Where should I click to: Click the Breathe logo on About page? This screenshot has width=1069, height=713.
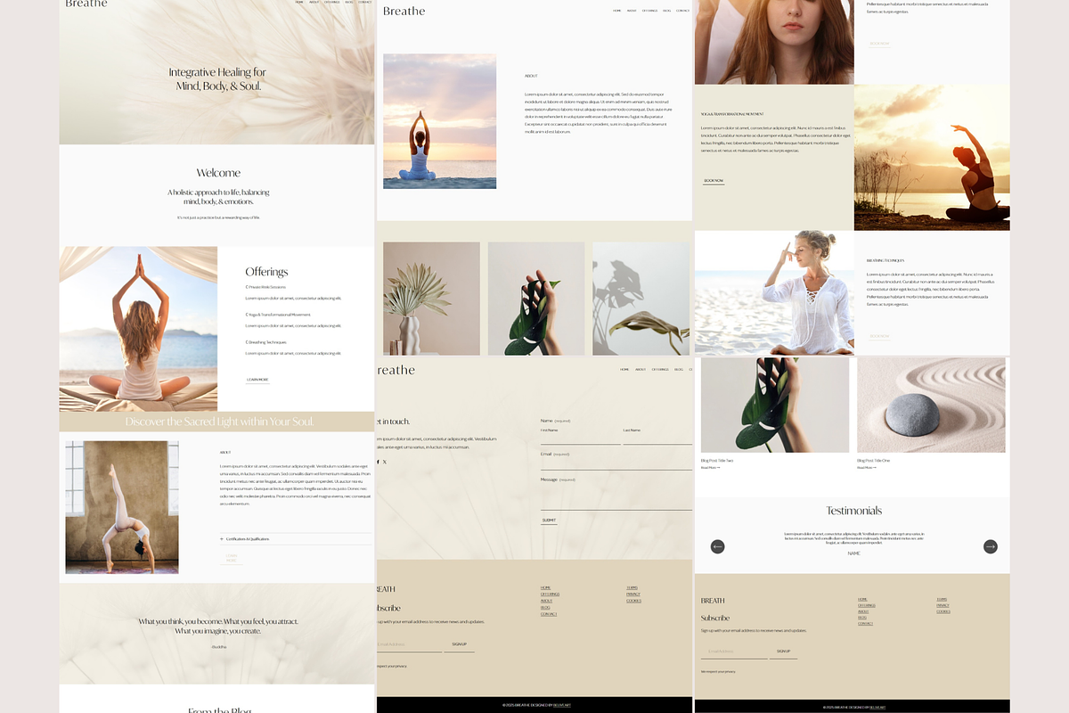coord(404,12)
